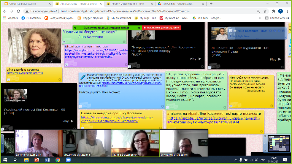Open the My presentations bookmark

pyautogui.click(x=119, y=18)
